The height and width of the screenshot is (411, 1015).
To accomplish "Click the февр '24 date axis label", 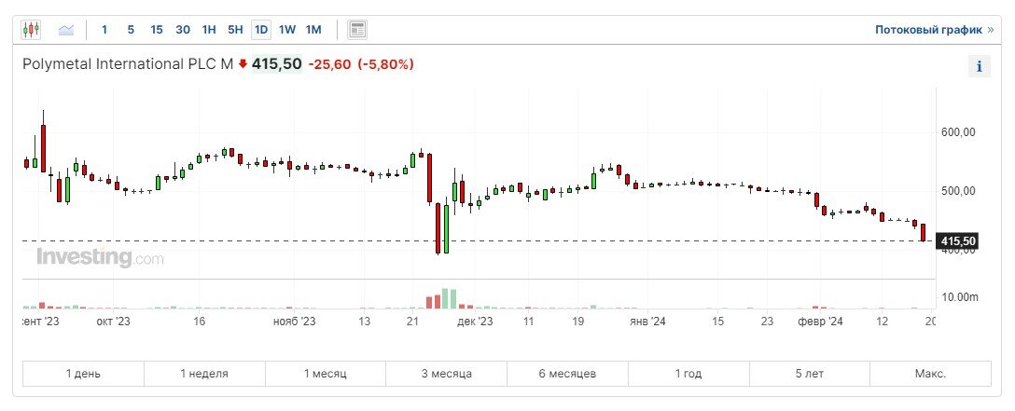I will [819, 321].
